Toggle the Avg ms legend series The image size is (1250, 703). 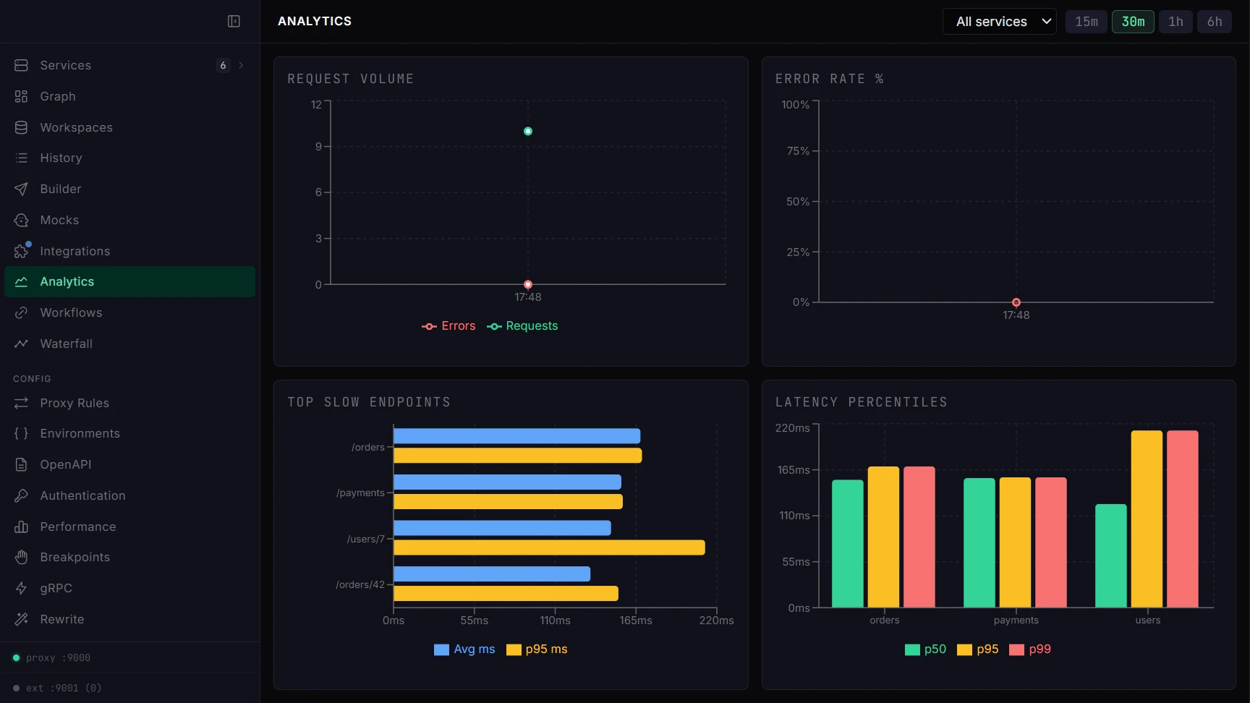[x=464, y=649]
